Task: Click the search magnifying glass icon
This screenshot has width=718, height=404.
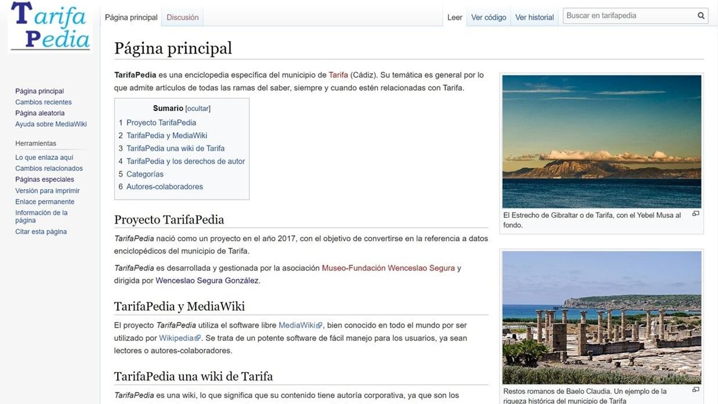Action: point(701,15)
